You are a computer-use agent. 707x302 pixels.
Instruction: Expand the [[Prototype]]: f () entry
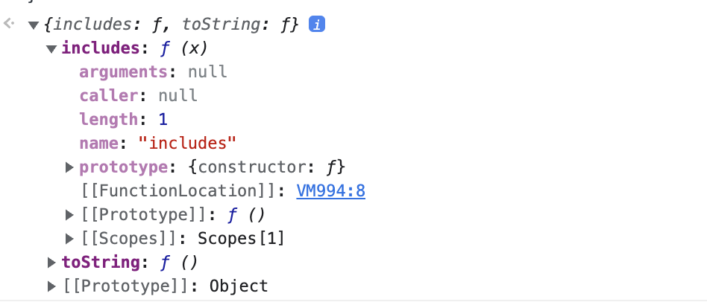tap(69, 215)
